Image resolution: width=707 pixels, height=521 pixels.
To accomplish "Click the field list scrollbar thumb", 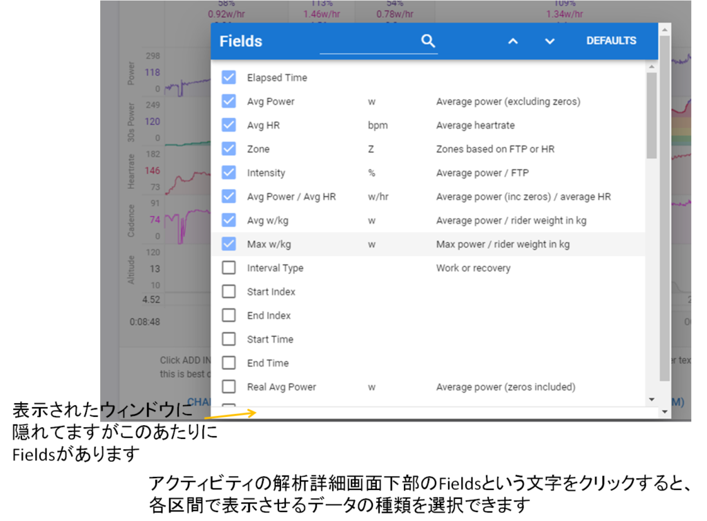I will click(x=652, y=115).
